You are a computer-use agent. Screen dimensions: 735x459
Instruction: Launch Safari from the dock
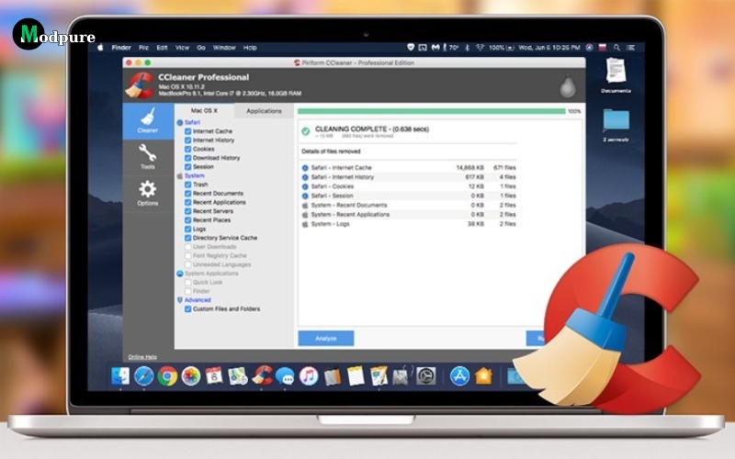click(143, 375)
